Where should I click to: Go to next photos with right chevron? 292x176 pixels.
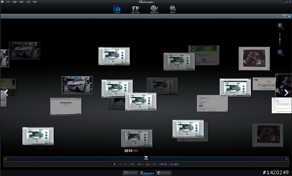(286, 93)
